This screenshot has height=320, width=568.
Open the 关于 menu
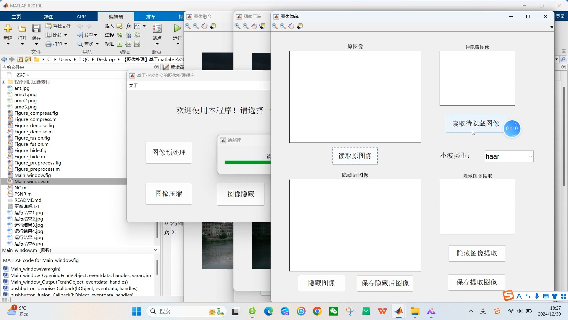coord(133,86)
